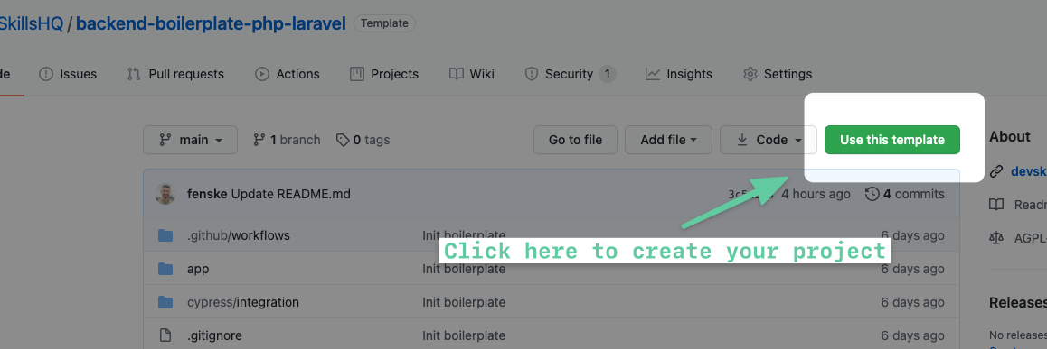Click the 4 hours ago commit time
The width and height of the screenshot is (1047, 349).
(x=816, y=194)
